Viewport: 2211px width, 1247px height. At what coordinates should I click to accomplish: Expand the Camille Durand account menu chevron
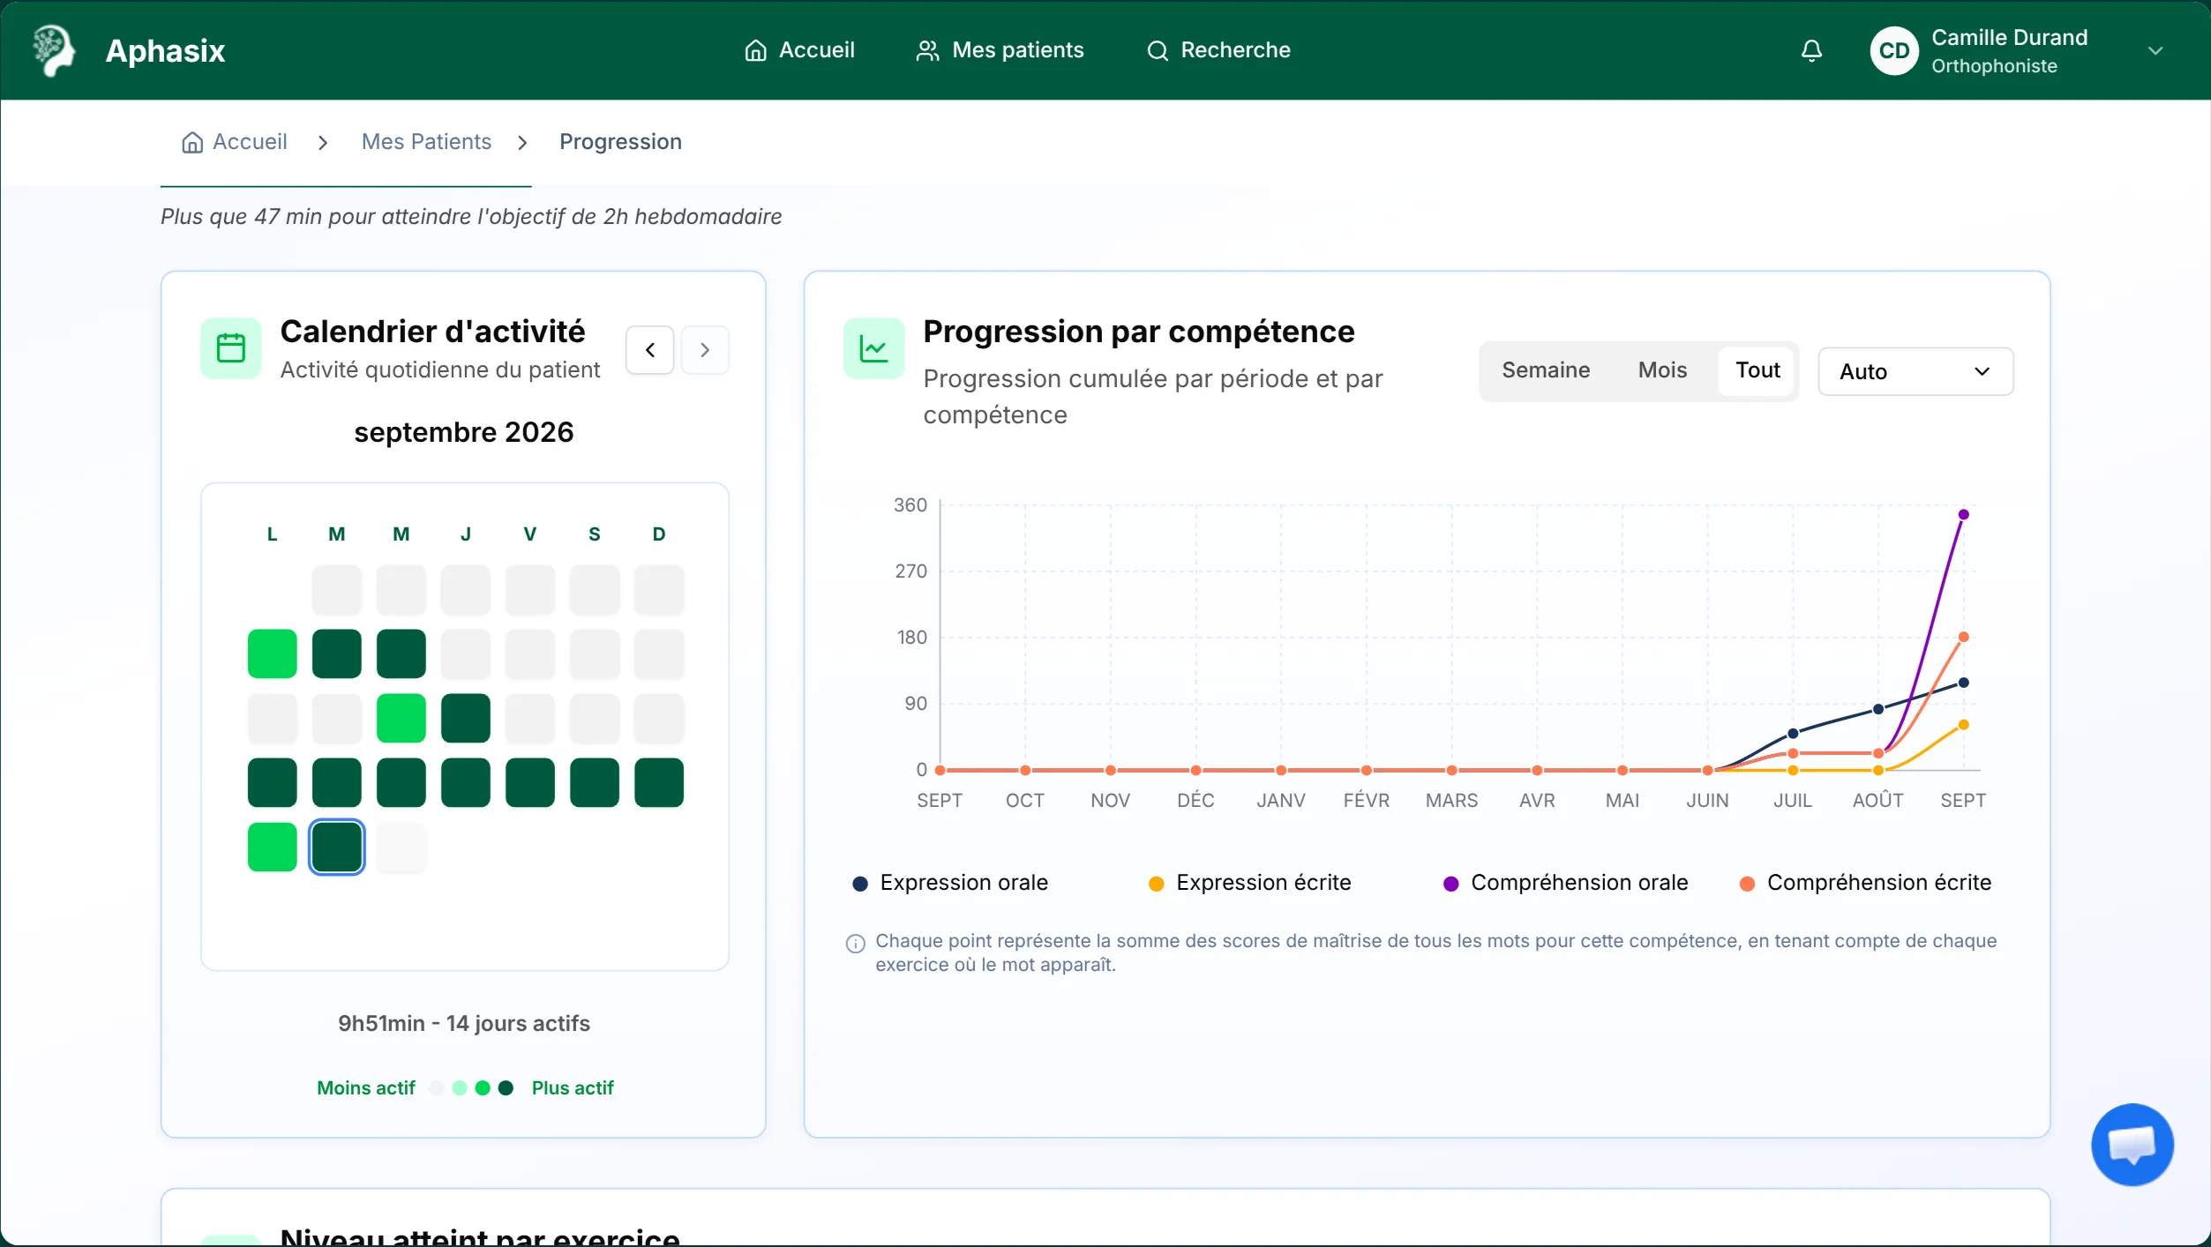pos(2155,50)
